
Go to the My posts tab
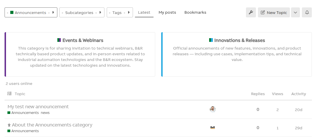tap(167, 13)
